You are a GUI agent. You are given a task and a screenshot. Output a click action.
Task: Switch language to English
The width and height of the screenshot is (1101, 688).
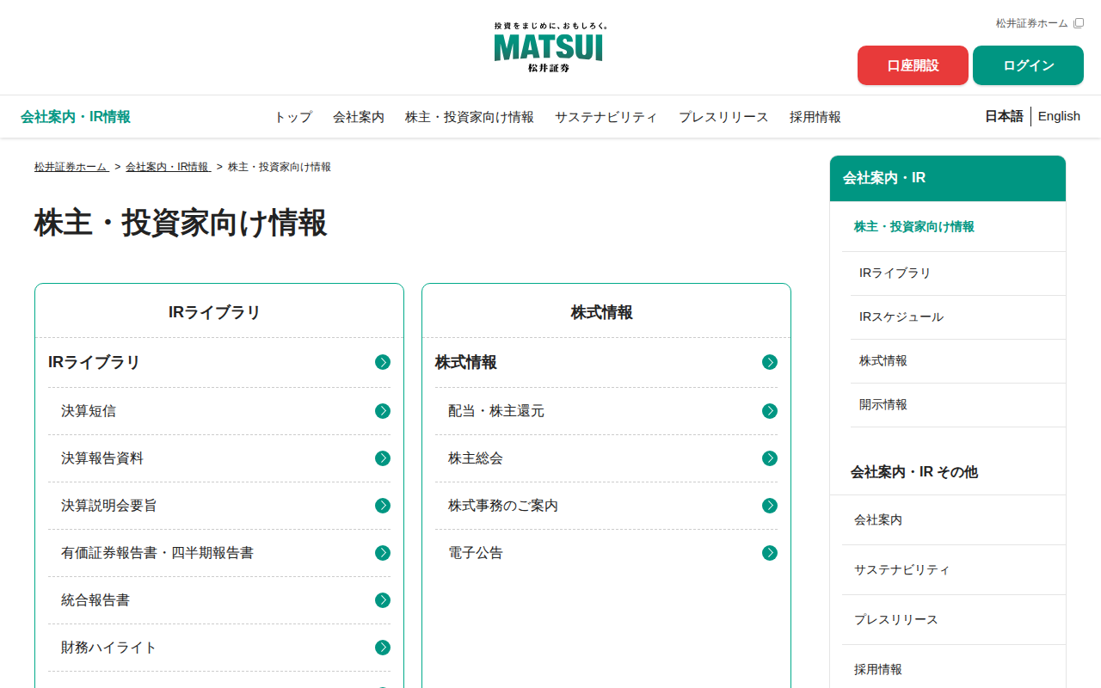(1059, 116)
